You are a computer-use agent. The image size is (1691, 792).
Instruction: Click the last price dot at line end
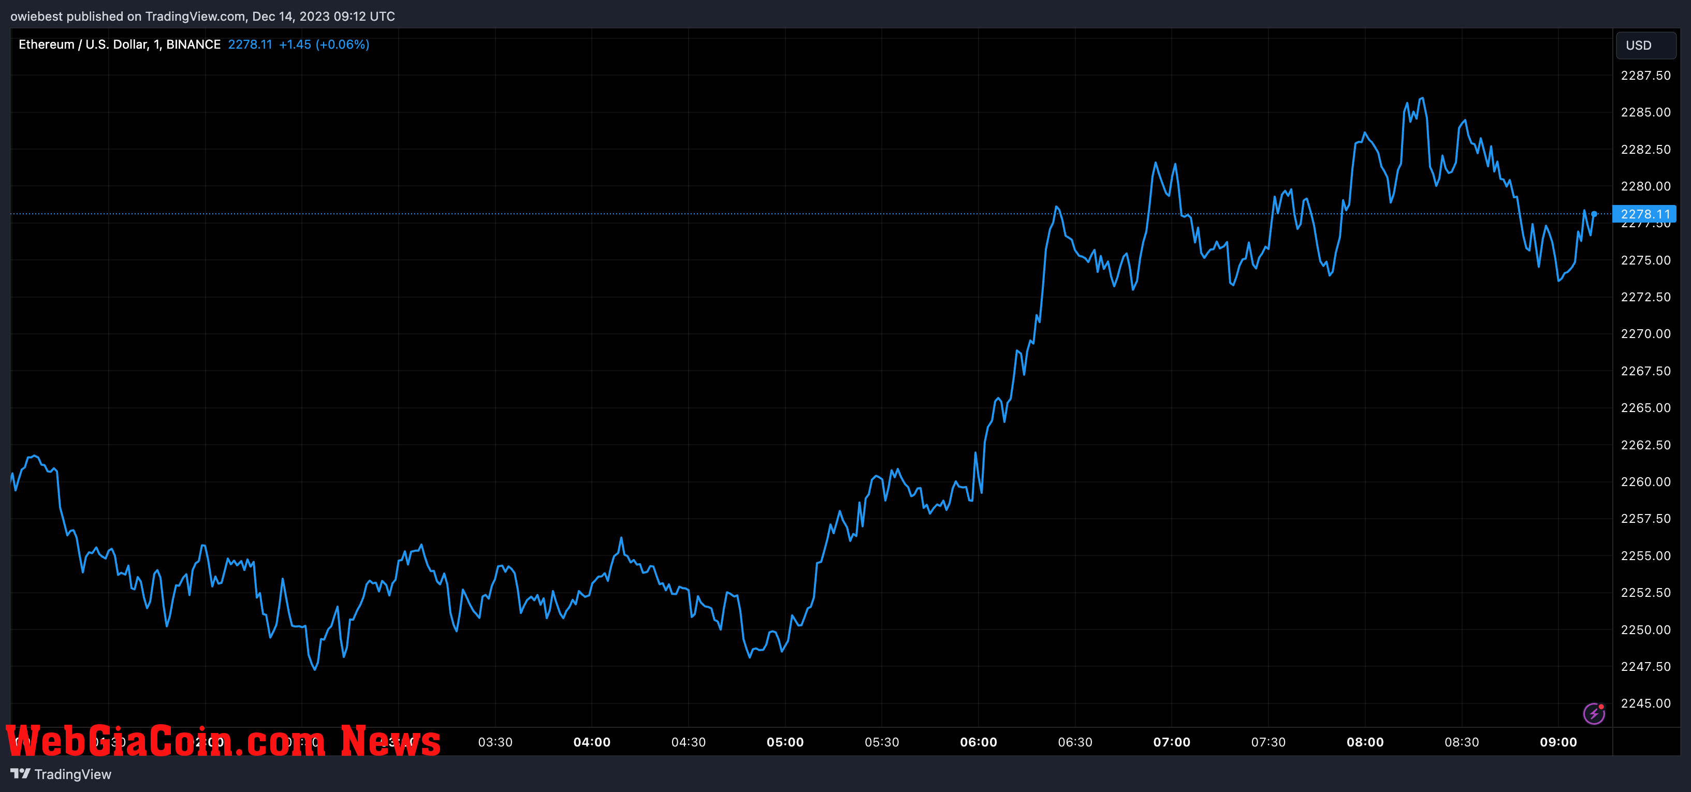[x=1594, y=214]
